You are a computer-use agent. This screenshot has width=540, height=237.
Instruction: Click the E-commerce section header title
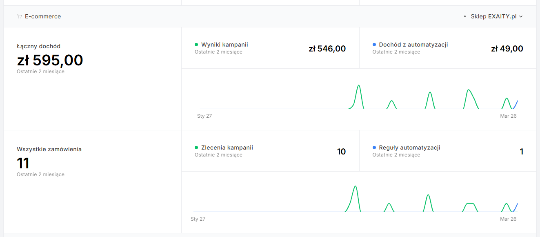(x=43, y=17)
